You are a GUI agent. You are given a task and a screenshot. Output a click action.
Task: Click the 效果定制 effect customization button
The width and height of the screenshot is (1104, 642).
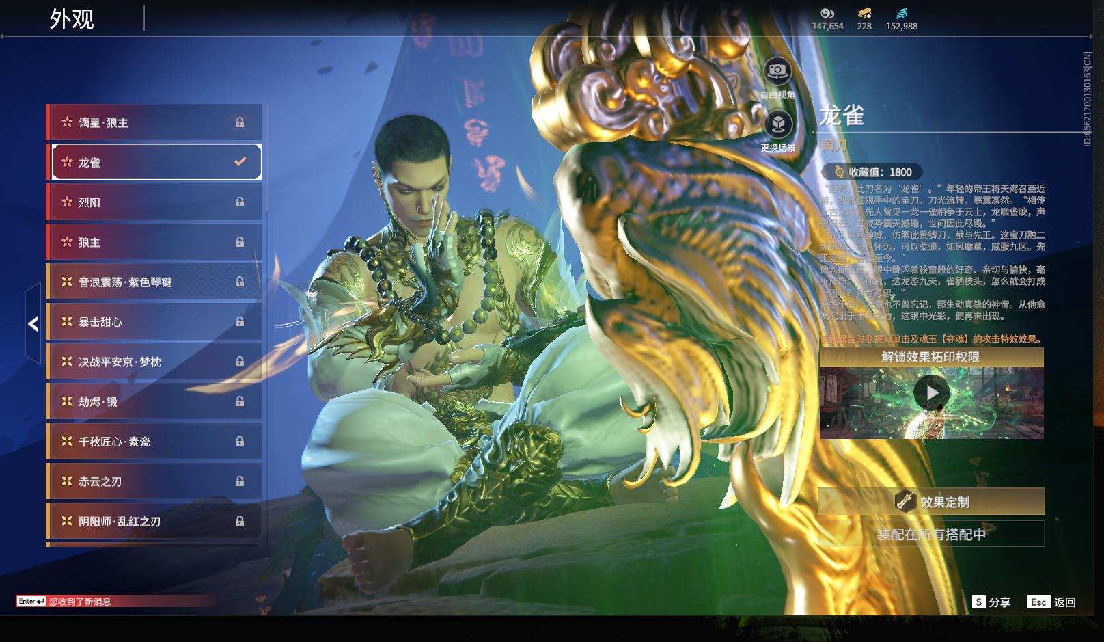click(931, 502)
